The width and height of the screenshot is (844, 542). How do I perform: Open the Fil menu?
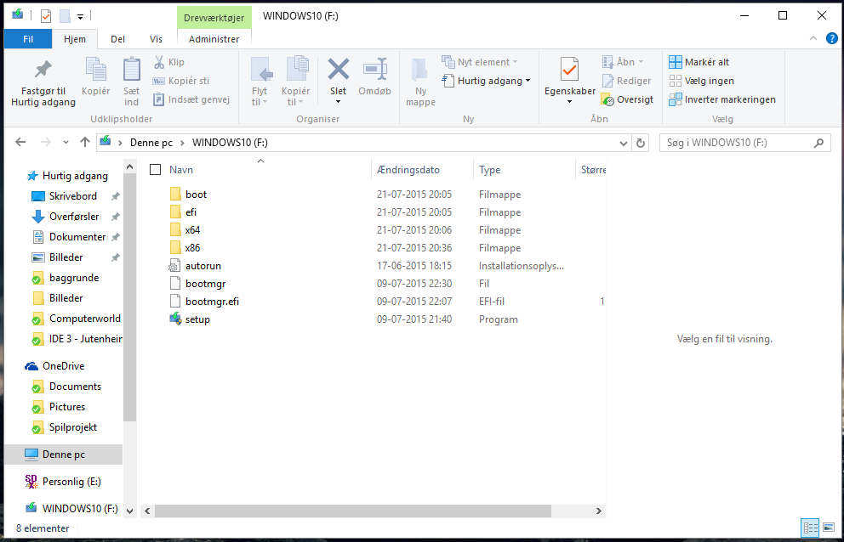28,39
